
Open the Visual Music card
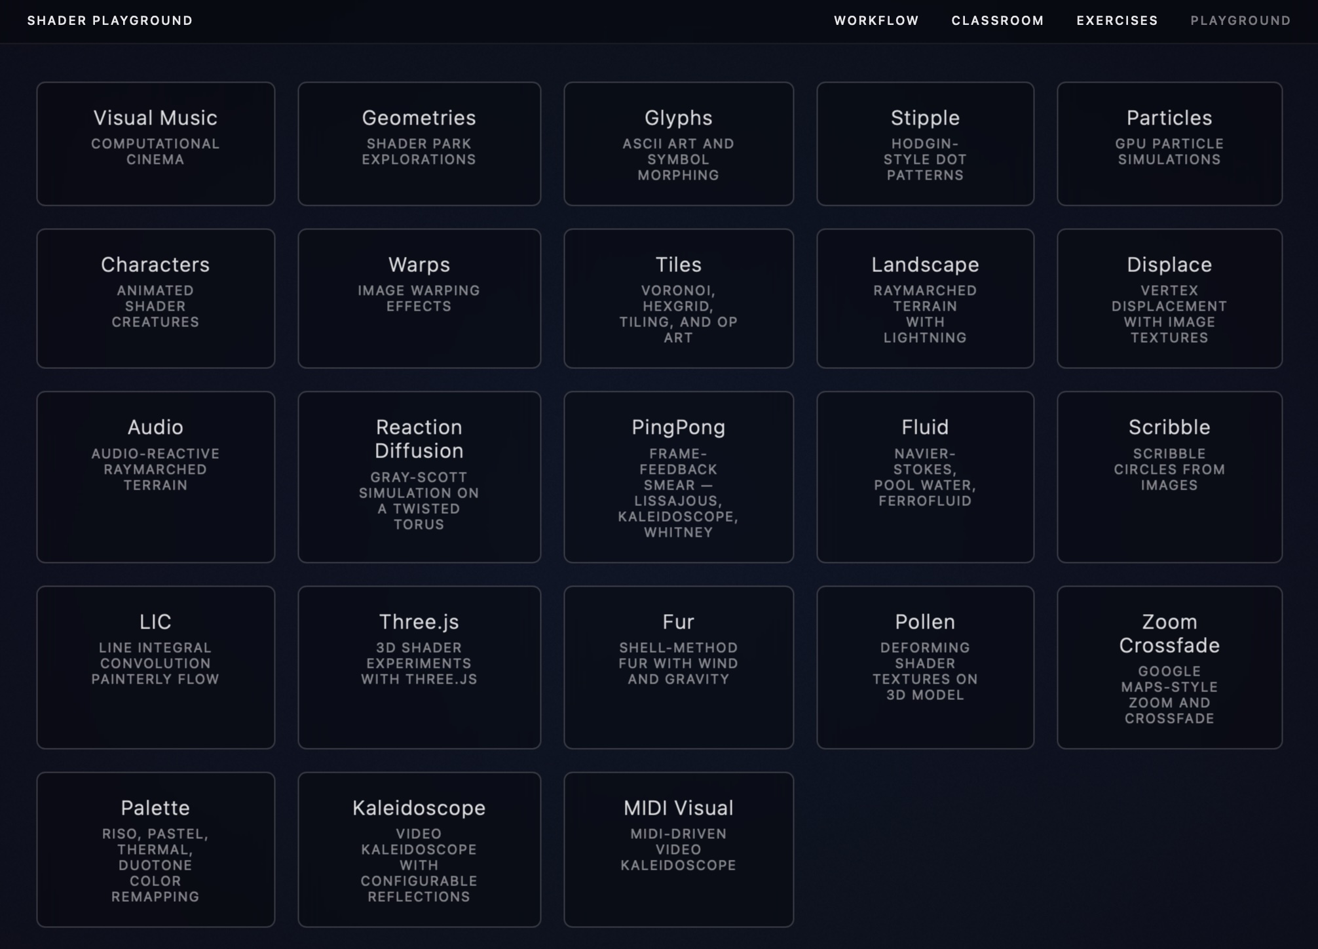155,144
